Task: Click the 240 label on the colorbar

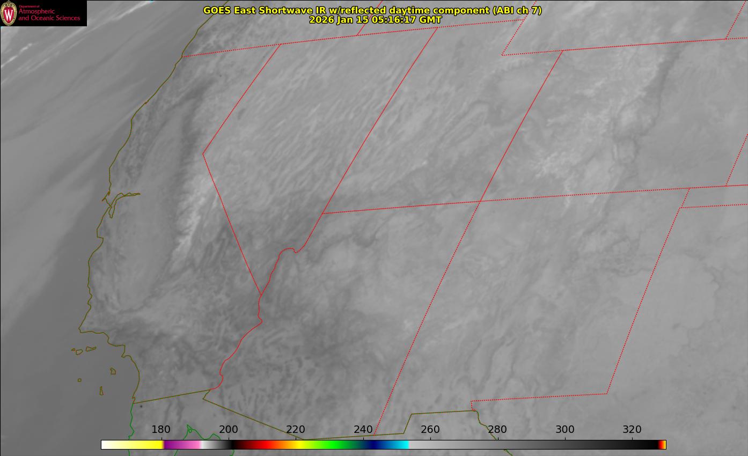Action: click(363, 429)
